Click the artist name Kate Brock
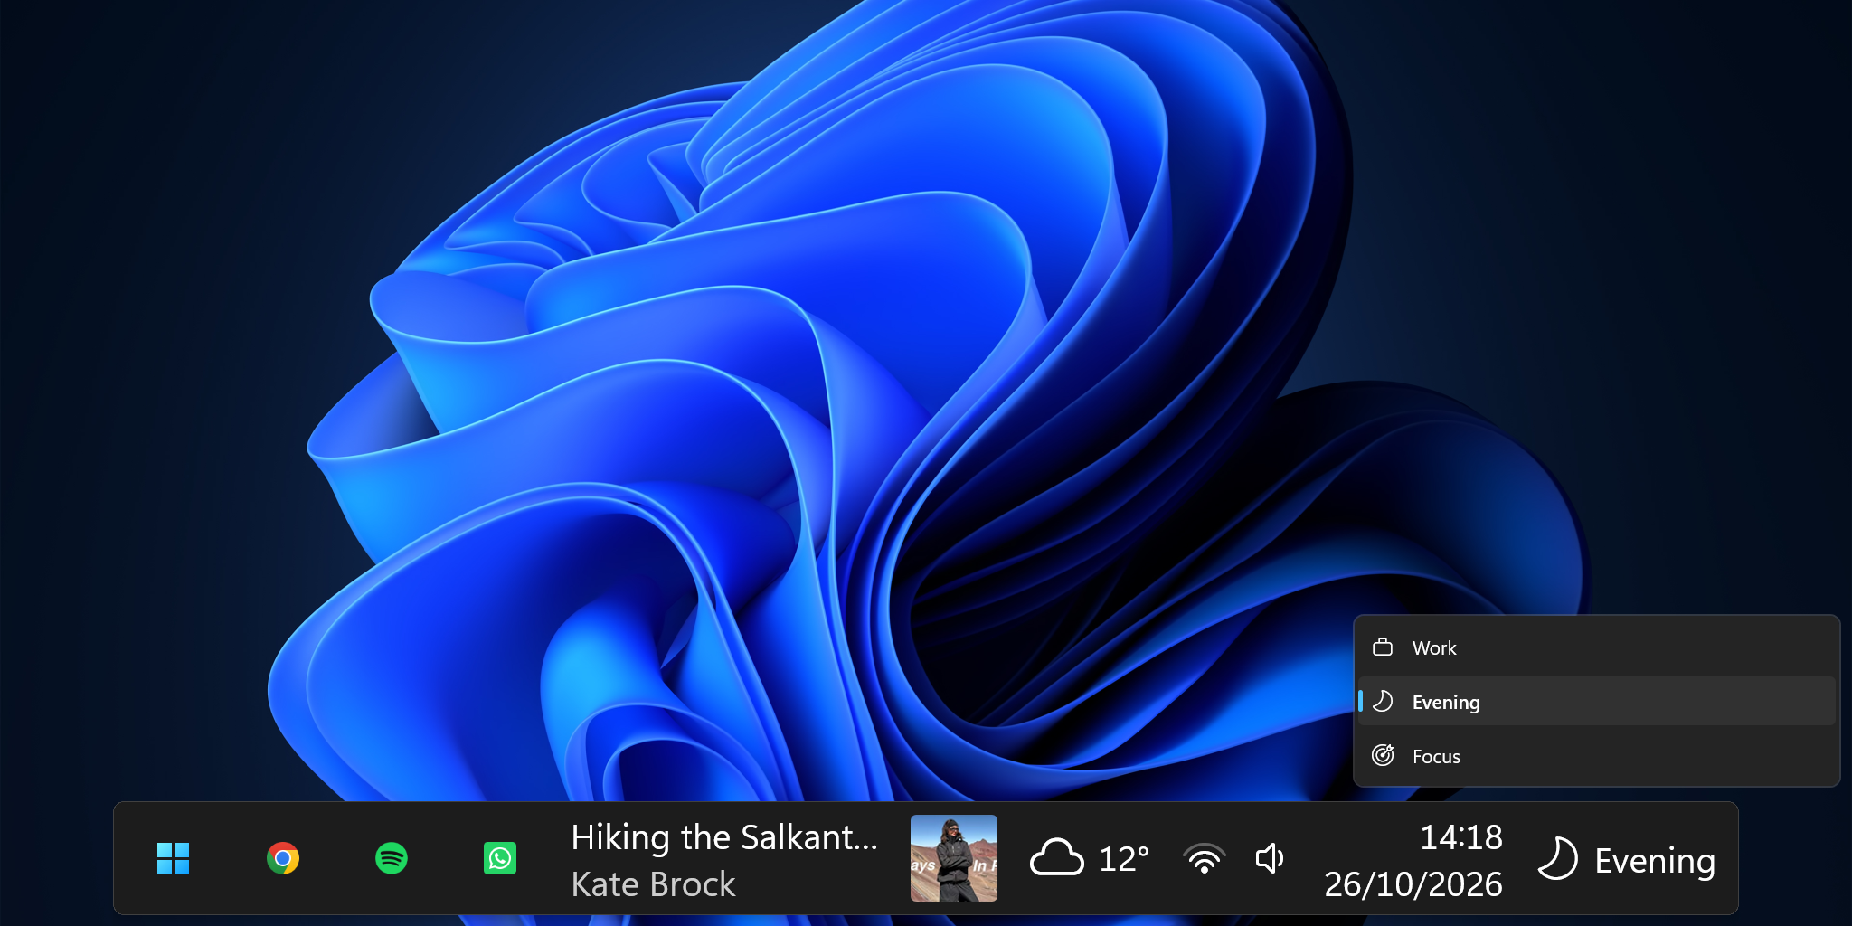 (653, 884)
